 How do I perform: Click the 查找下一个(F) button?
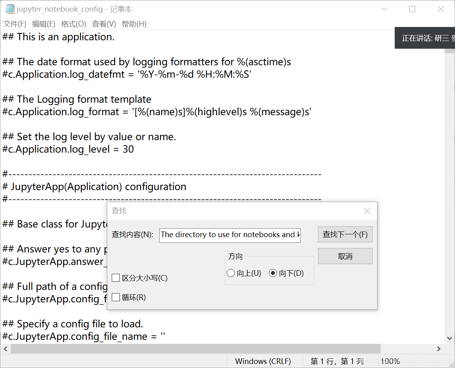(x=345, y=234)
